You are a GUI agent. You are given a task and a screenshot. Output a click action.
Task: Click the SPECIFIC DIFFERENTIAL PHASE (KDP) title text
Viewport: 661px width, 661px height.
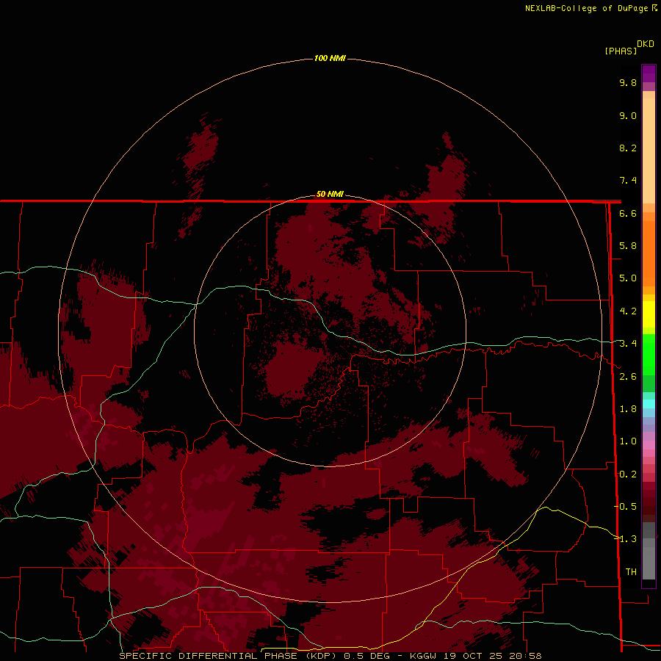coord(228,656)
